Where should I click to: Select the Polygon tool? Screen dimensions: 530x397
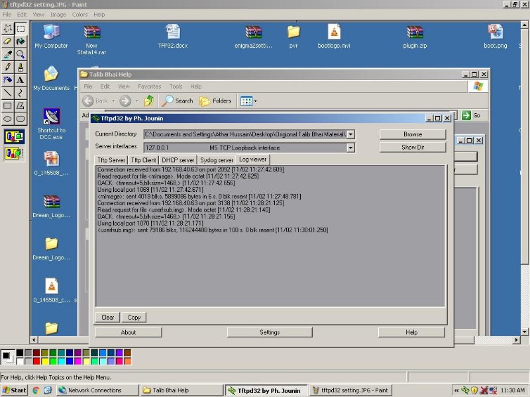(x=21, y=106)
